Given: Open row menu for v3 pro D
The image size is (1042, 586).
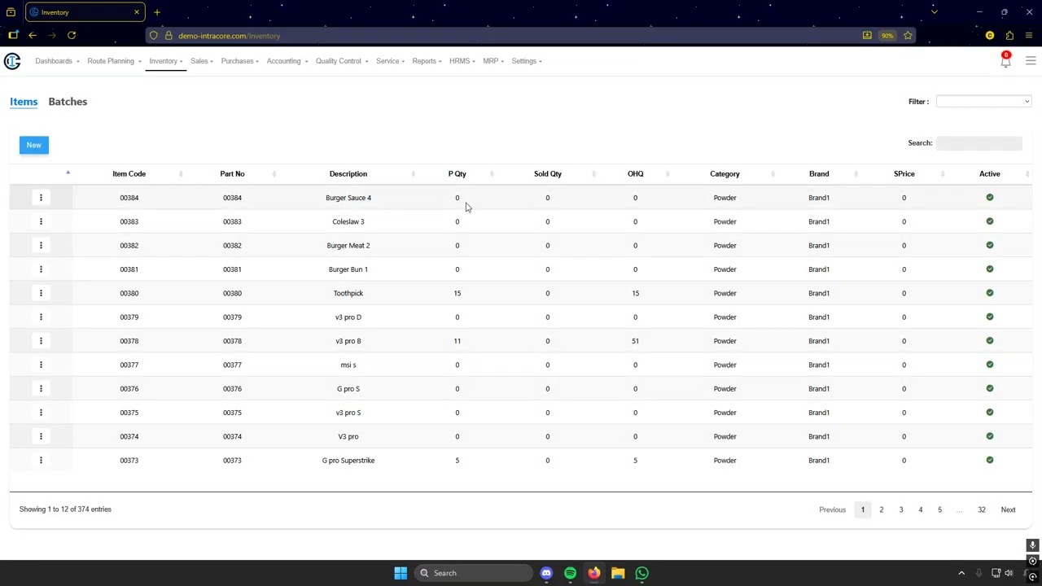Looking at the screenshot, I should (41, 317).
